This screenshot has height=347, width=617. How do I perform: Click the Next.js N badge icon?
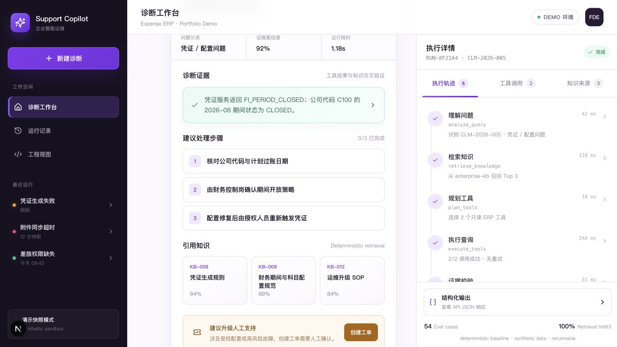coord(18,329)
